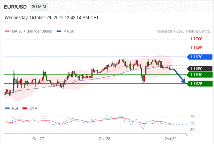Image resolution: width=214 pixels, height=145 pixels.
Task: Click the EUR/USD pair title
Action: (x=15, y=7)
